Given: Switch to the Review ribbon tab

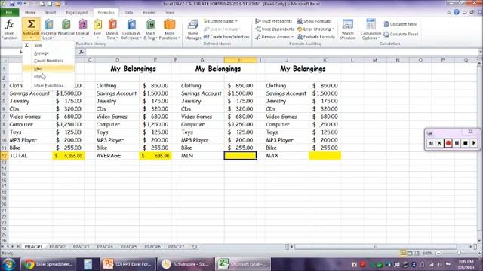Looking at the screenshot, I should pos(149,12).
